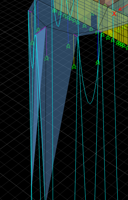The image size is (128, 200).
Task: Select the support symbol under the magenta vertical member
Action: [47, 59]
